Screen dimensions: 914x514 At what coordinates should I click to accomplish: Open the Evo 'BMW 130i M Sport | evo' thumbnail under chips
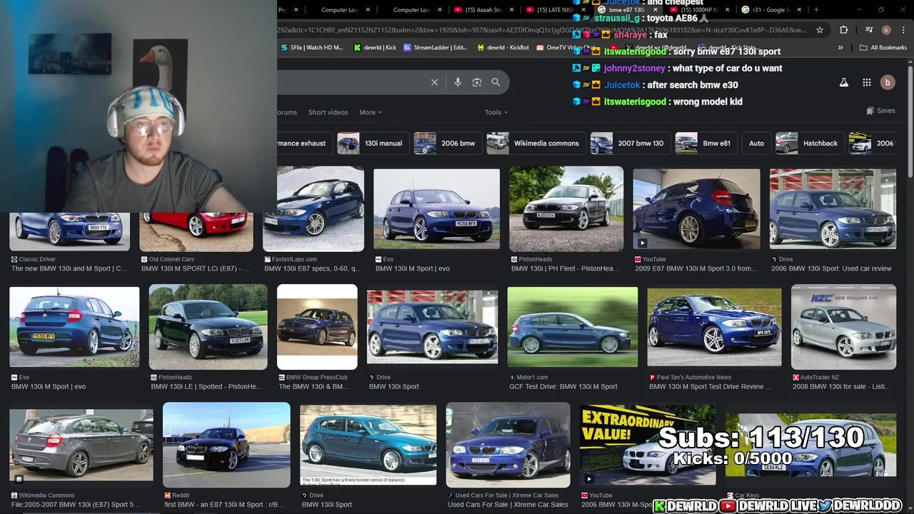[436, 210]
